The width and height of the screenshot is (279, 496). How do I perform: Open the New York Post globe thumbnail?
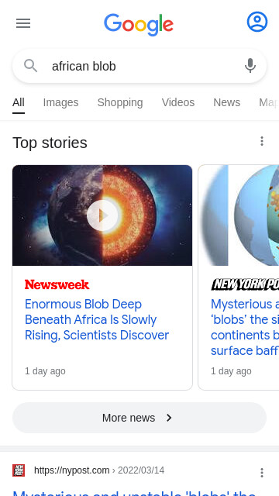tap(239, 215)
